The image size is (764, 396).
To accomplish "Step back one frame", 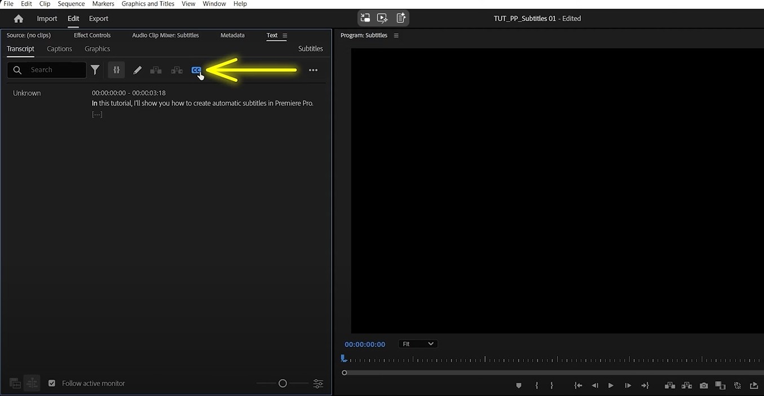I will coord(595,385).
